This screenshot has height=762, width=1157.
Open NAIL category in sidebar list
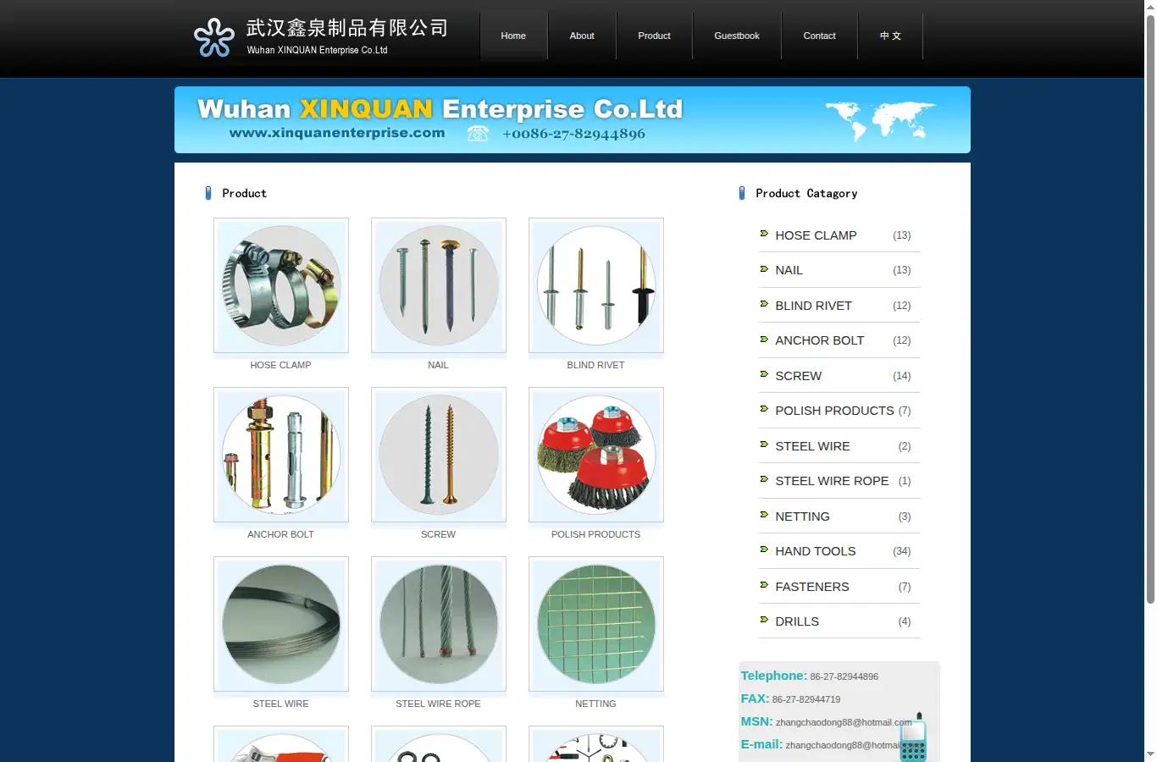(x=789, y=270)
